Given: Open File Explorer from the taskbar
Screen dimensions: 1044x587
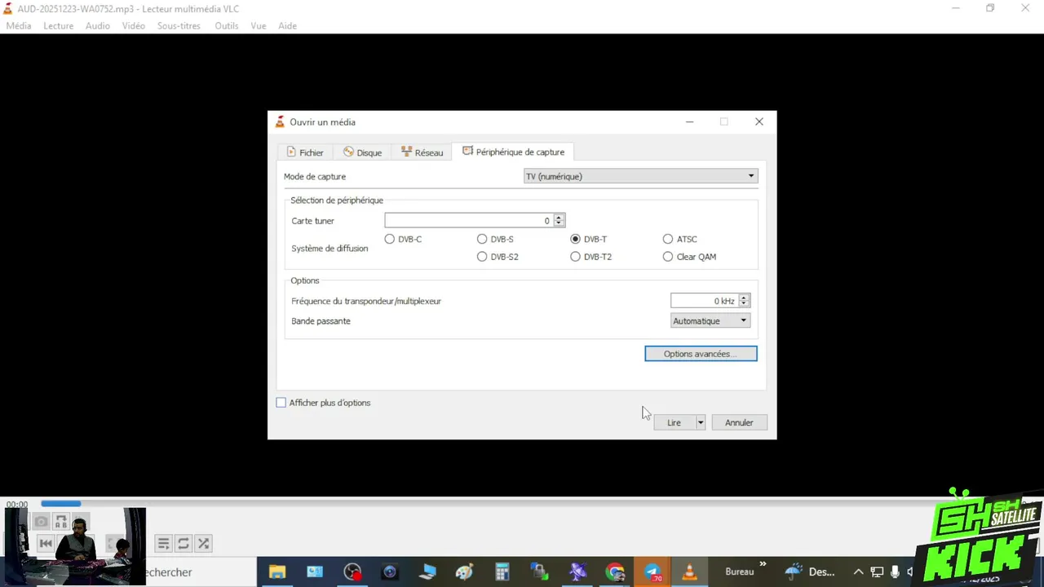Looking at the screenshot, I should [x=277, y=572].
